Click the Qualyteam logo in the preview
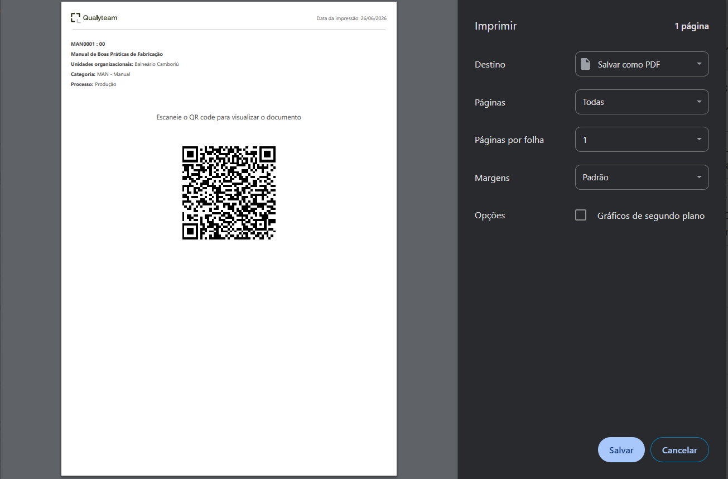Screen dimensions: 728x479 pos(94,18)
